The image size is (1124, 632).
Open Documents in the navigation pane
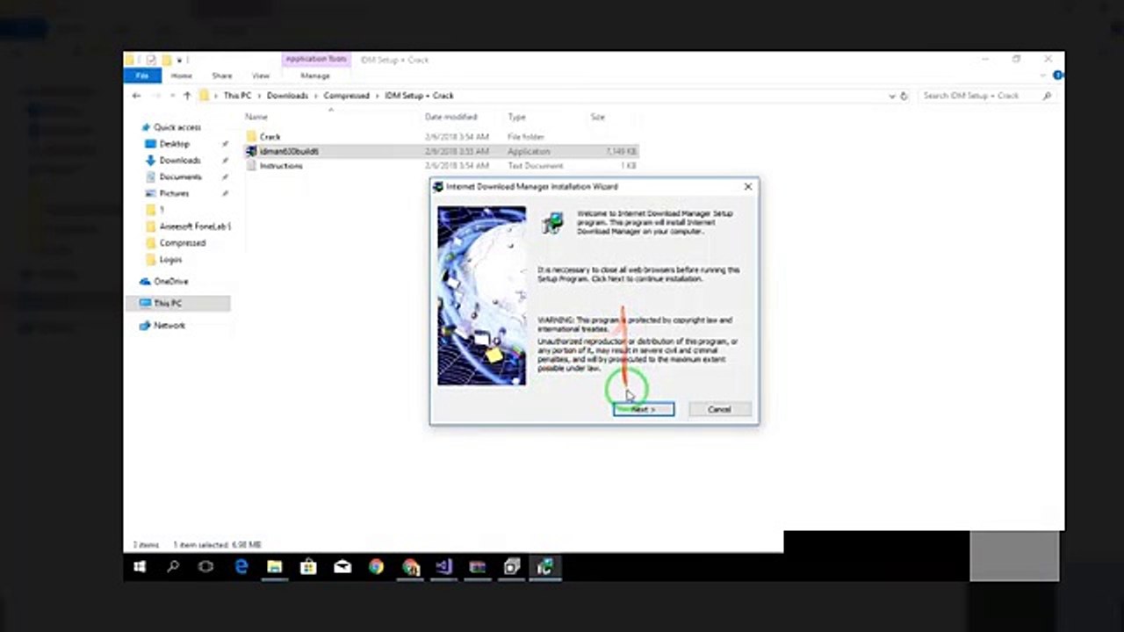[180, 177]
